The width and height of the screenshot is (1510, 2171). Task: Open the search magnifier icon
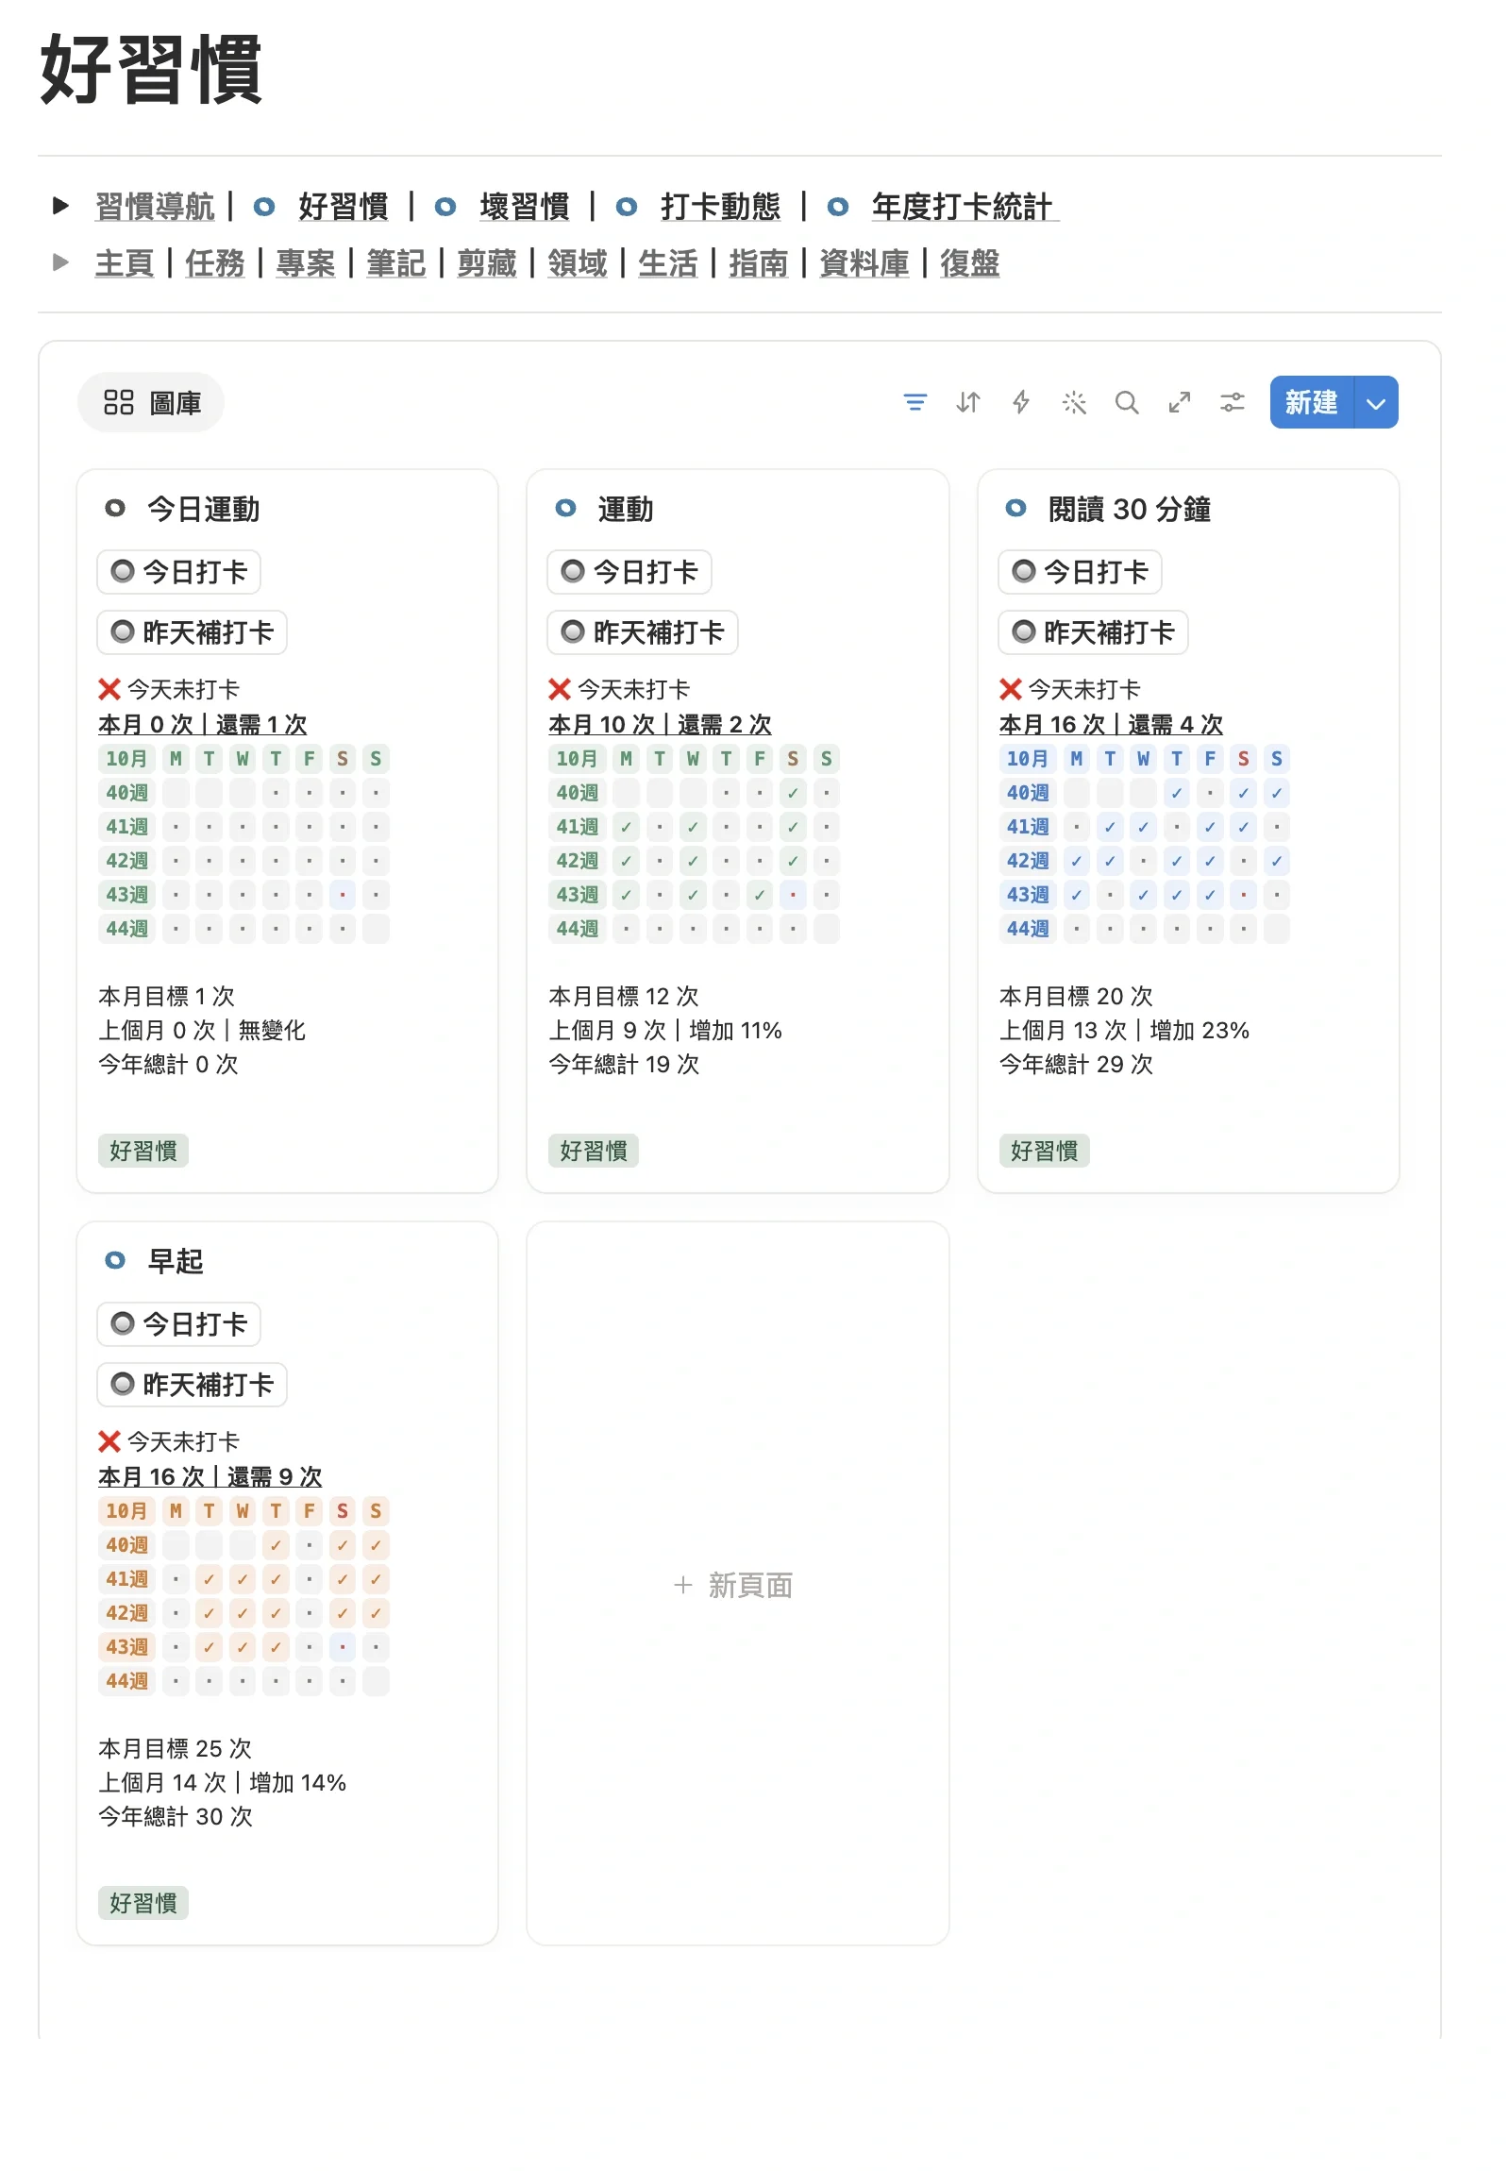coord(1126,403)
